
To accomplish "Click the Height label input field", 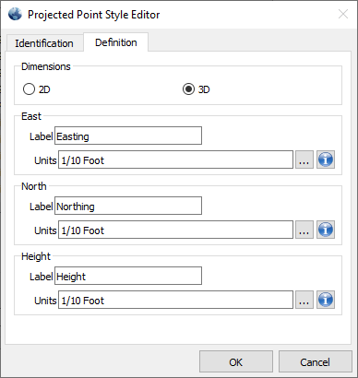I will pyautogui.click(x=128, y=276).
